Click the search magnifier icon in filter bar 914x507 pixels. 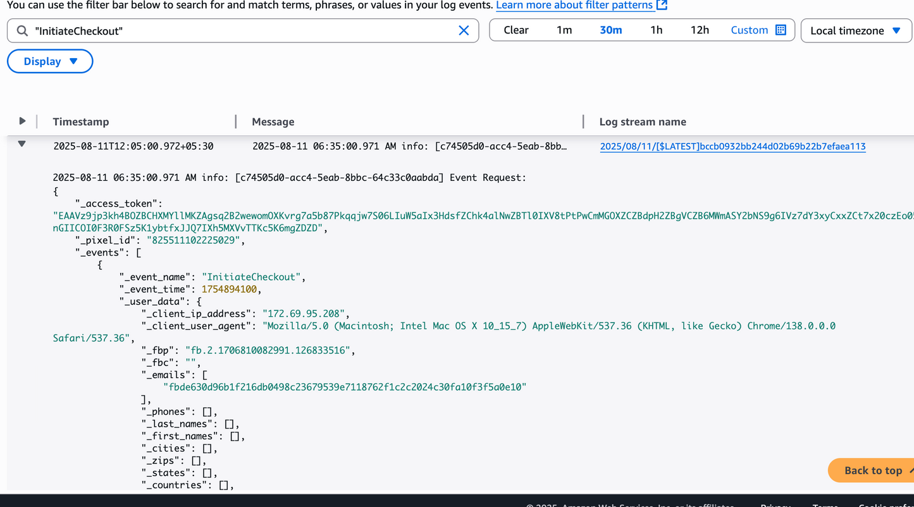[22, 31]
